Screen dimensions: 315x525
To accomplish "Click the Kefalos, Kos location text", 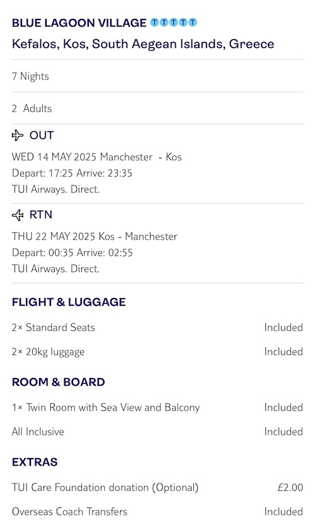I will [x=143, y=44].
